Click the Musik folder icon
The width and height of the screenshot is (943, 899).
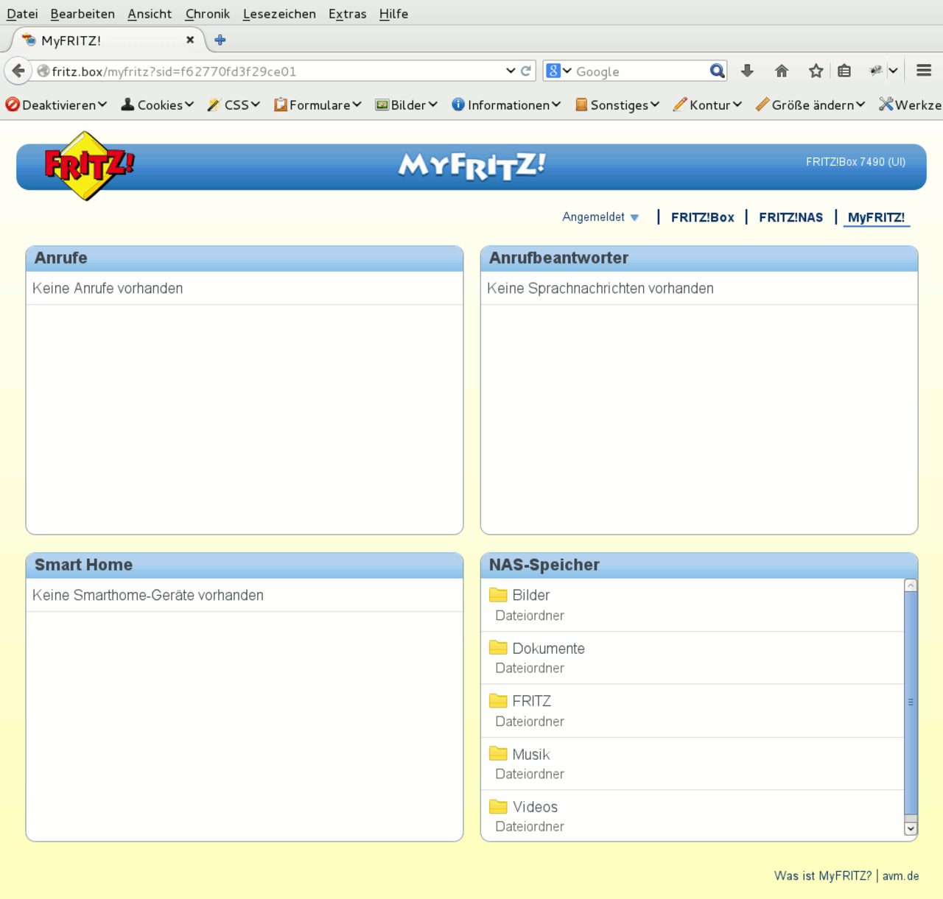point(498,754)
